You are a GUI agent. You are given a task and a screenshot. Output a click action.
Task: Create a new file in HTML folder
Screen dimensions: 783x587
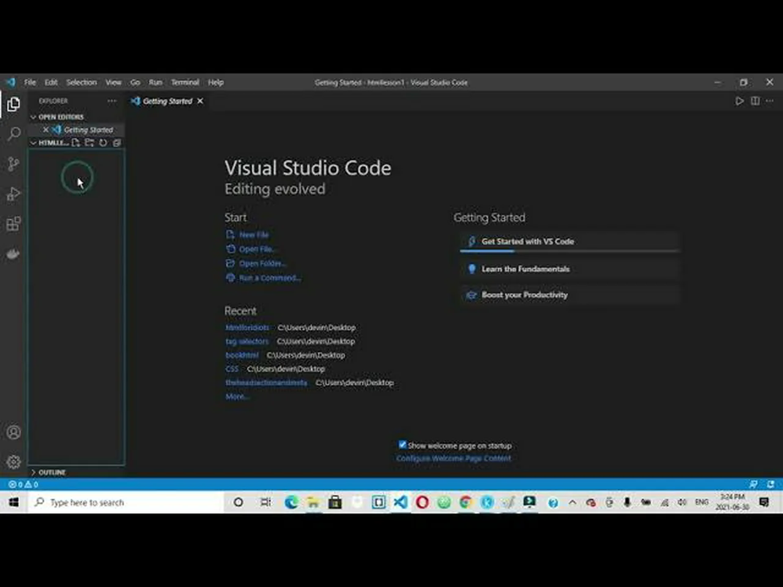coord(75,142)
